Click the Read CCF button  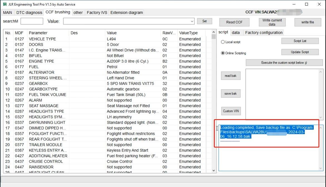(234, 22)
